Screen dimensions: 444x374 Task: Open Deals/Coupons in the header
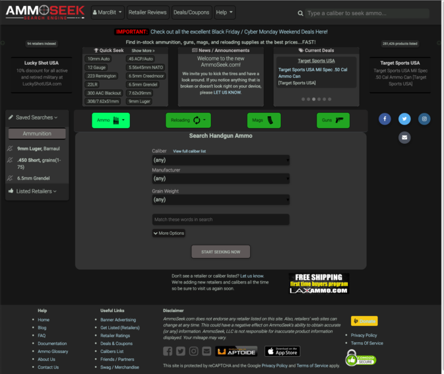pos(191,13)
